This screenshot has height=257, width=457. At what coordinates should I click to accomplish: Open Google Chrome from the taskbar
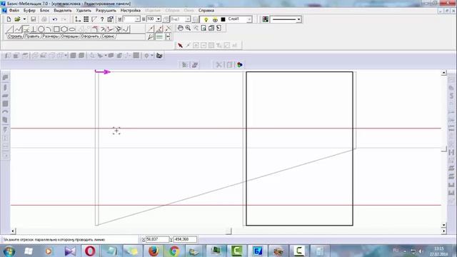tap(174, 251)
